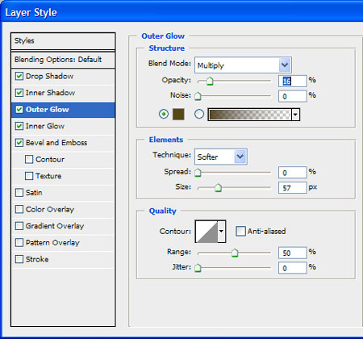Select the solid color radio button
Image resolution: width=363 pixels, height=339 pixels.
[164, 114]
